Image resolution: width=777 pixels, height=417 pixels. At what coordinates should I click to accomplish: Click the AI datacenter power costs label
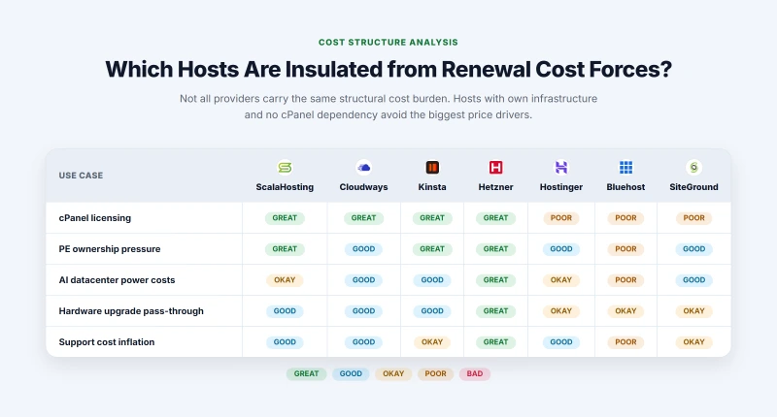(x=117, y=280)
